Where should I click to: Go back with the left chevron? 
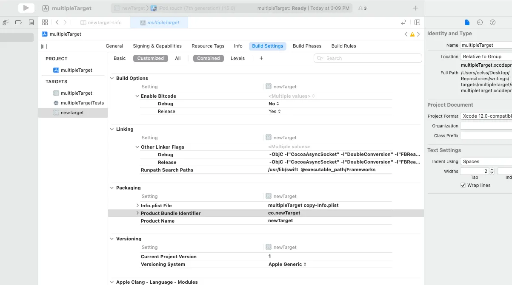point(57,23)
